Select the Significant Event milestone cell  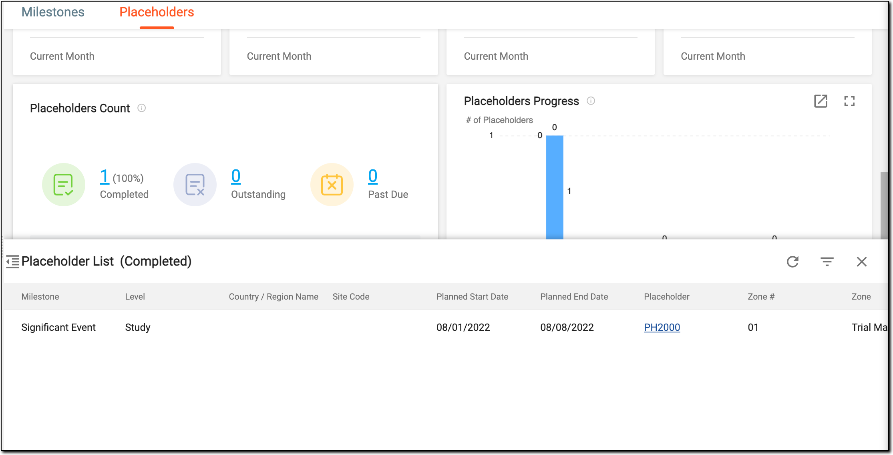click(58, 328)
